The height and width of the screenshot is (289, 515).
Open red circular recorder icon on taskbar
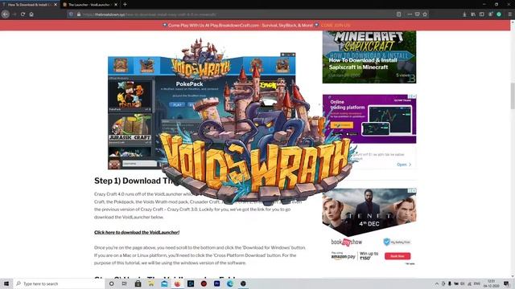point(204,283)
